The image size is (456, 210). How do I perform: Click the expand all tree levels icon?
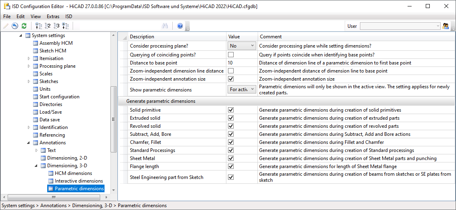tap(65, 26)
